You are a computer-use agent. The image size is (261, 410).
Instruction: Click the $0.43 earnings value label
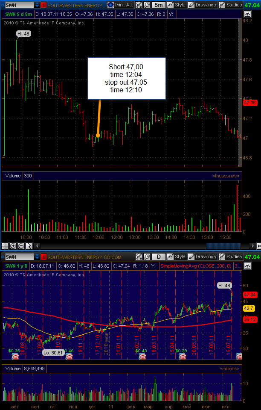point(142,351)
